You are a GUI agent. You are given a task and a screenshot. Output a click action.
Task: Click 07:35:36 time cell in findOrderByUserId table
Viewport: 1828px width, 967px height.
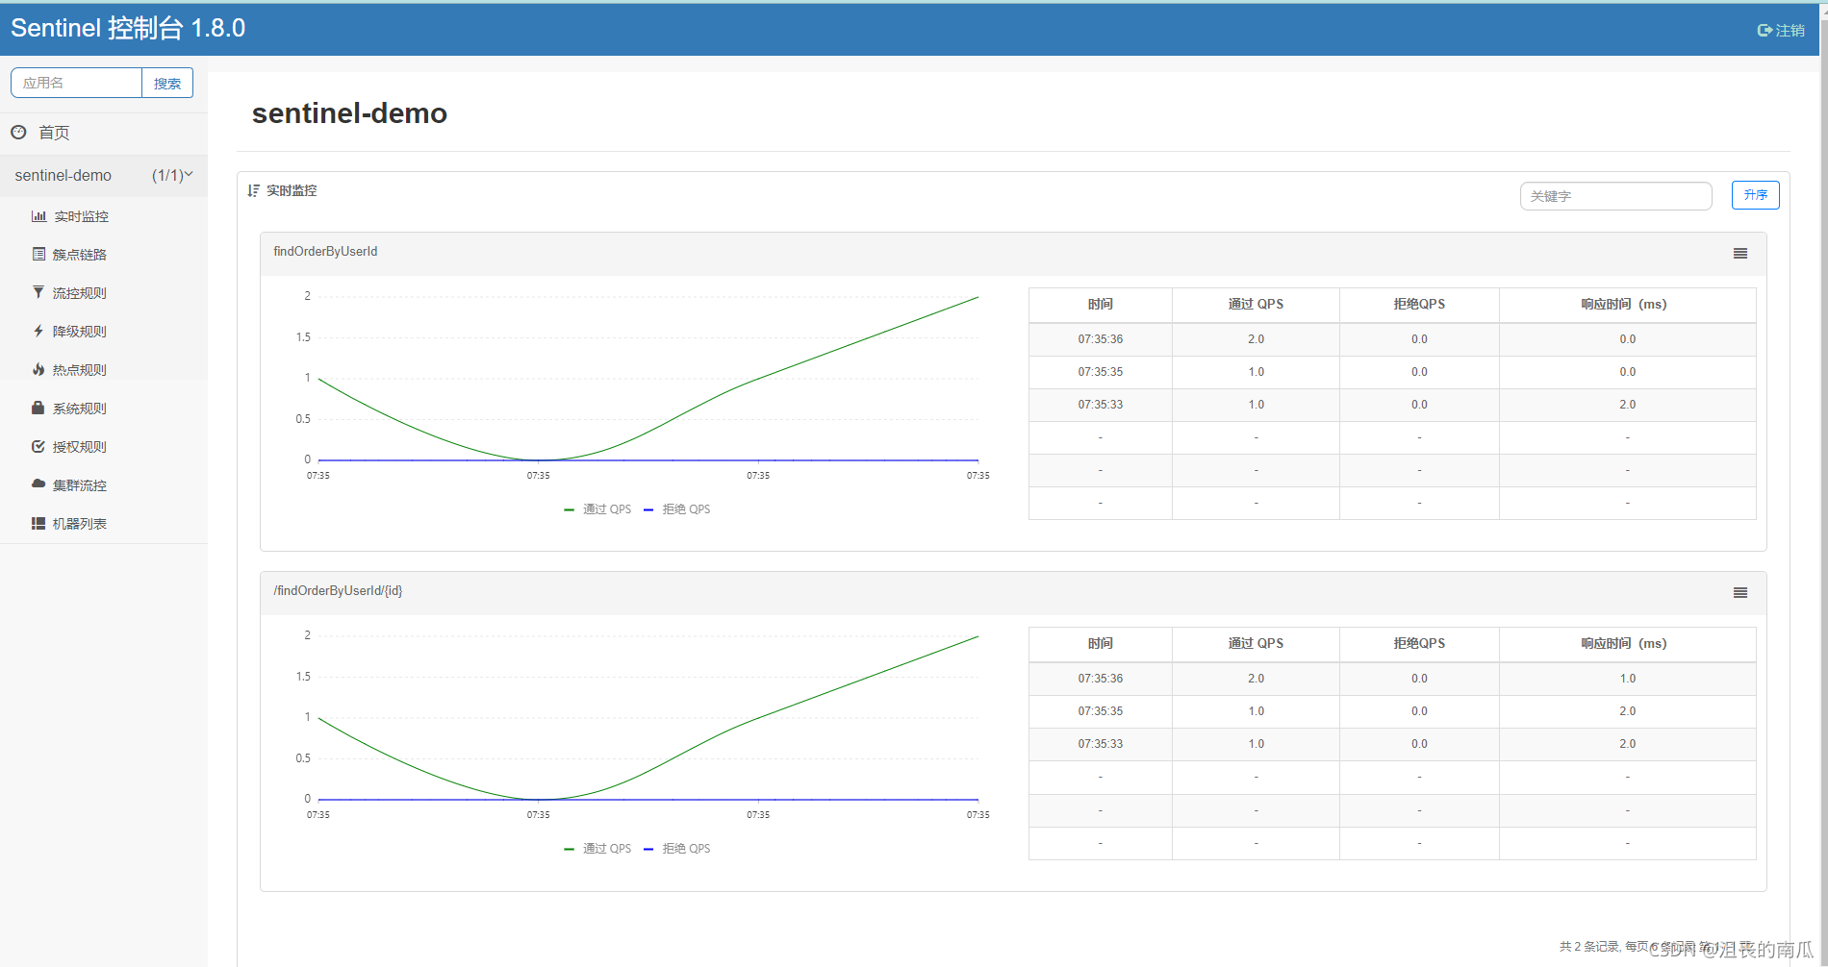pyautogui.click(x=1101, y=339)
